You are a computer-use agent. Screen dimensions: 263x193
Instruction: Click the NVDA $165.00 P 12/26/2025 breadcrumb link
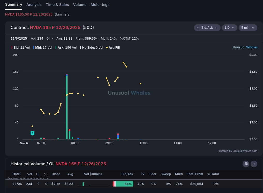pos(29,14)
